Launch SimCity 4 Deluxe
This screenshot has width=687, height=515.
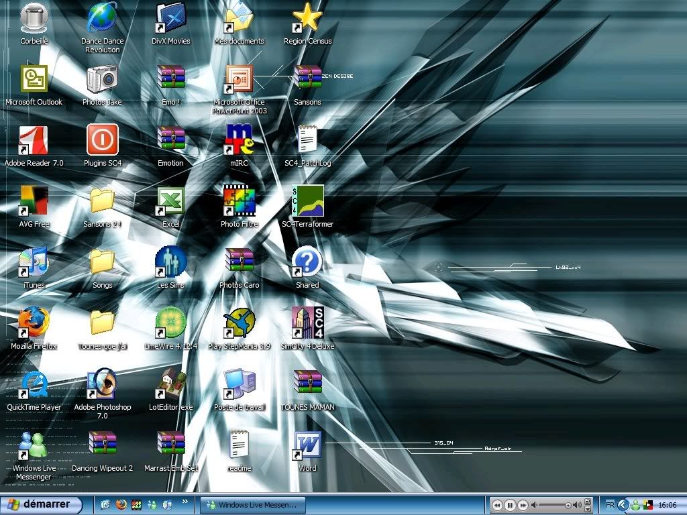307,329
